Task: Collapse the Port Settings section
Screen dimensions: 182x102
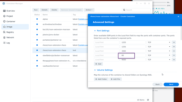Action: tap(95, 31)
